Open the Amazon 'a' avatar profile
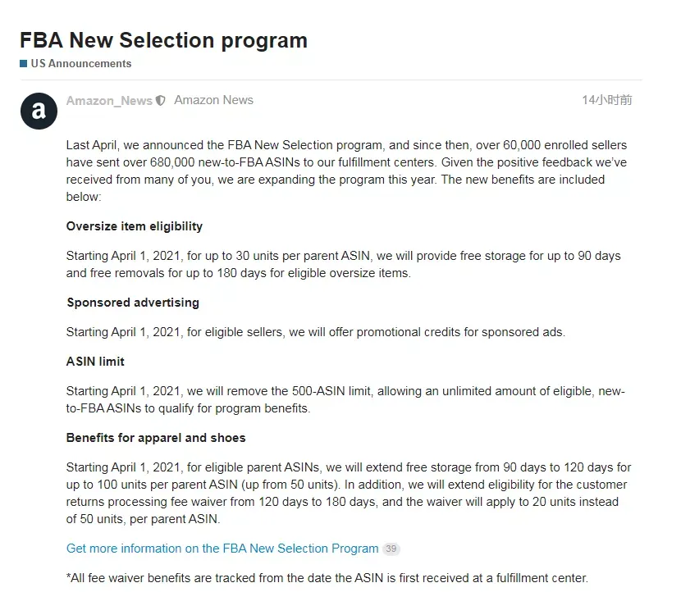The height and width of the screenshot is (592, 681). (39, 112)
